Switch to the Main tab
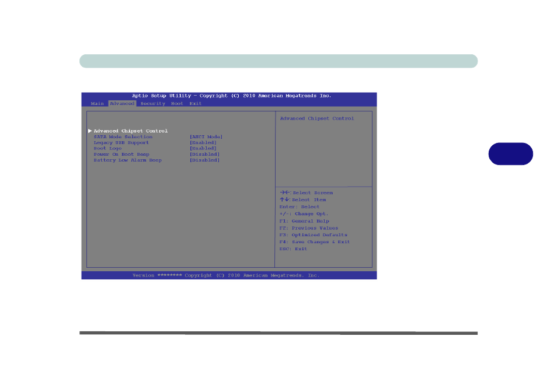 [97, 104]
